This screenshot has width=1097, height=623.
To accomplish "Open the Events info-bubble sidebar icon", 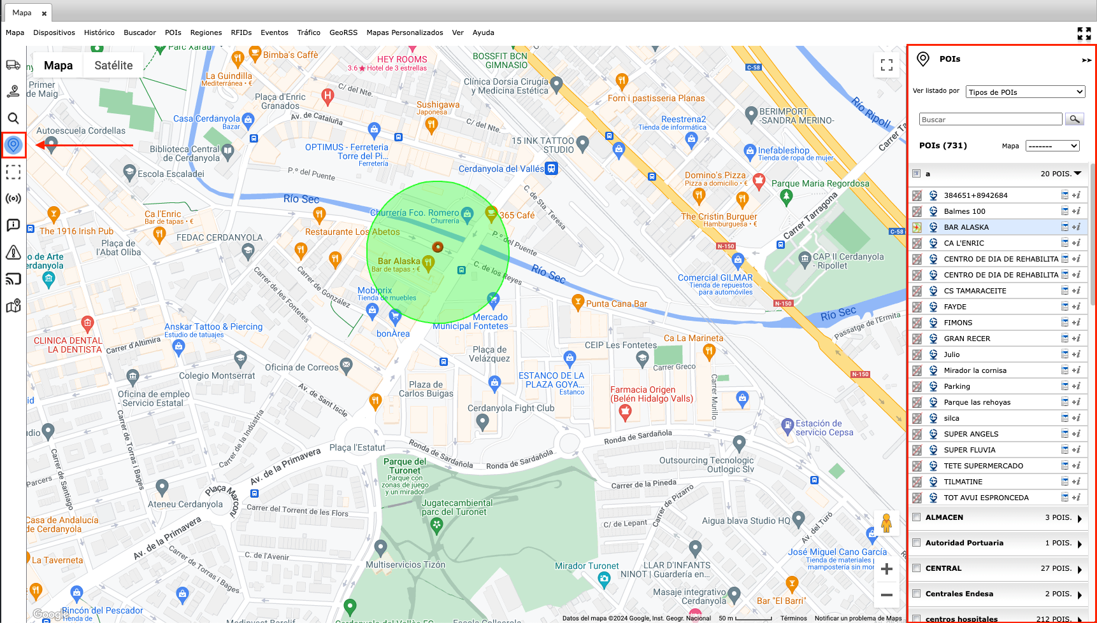I will point(13,225).
